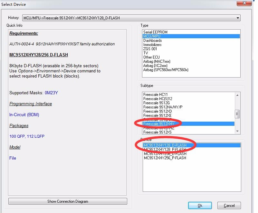Select Freescale 9S12XD subtype
This screenshot has height=213, width=258.
click(188, 111)
